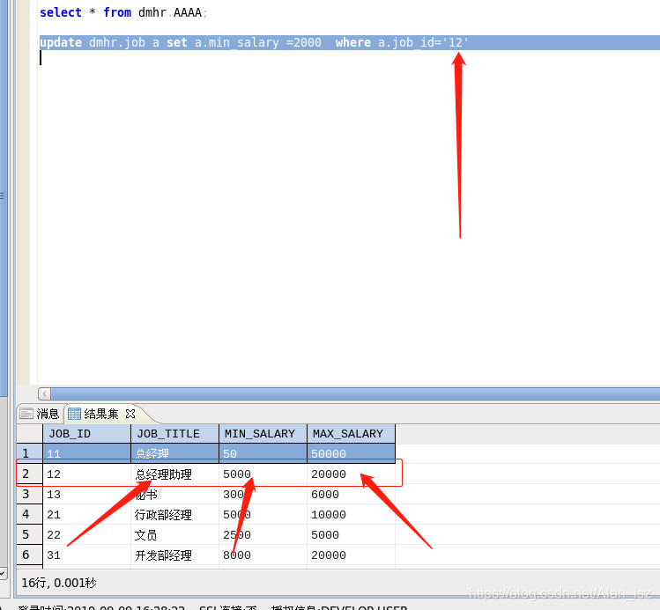Viewport: 660px width, 610px height.
Task: Click the MAX_SALARY column header
Action: (351, 433)
